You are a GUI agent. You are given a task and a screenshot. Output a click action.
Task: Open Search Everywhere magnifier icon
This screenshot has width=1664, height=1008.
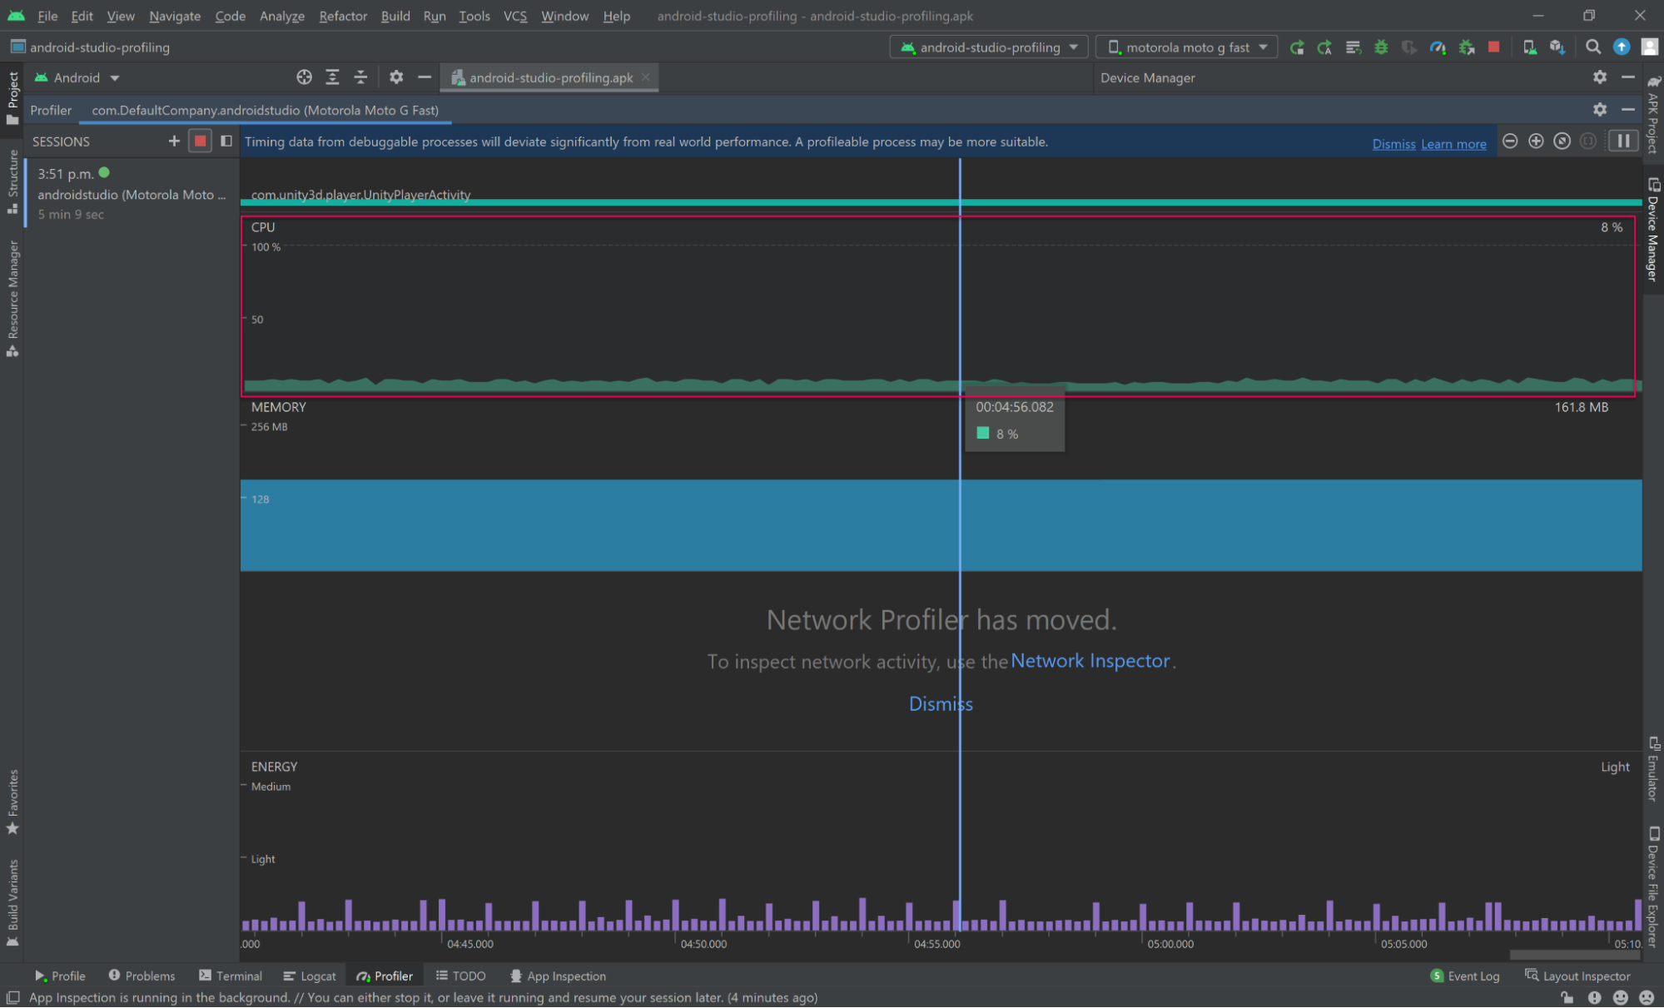coord(1593,47)
